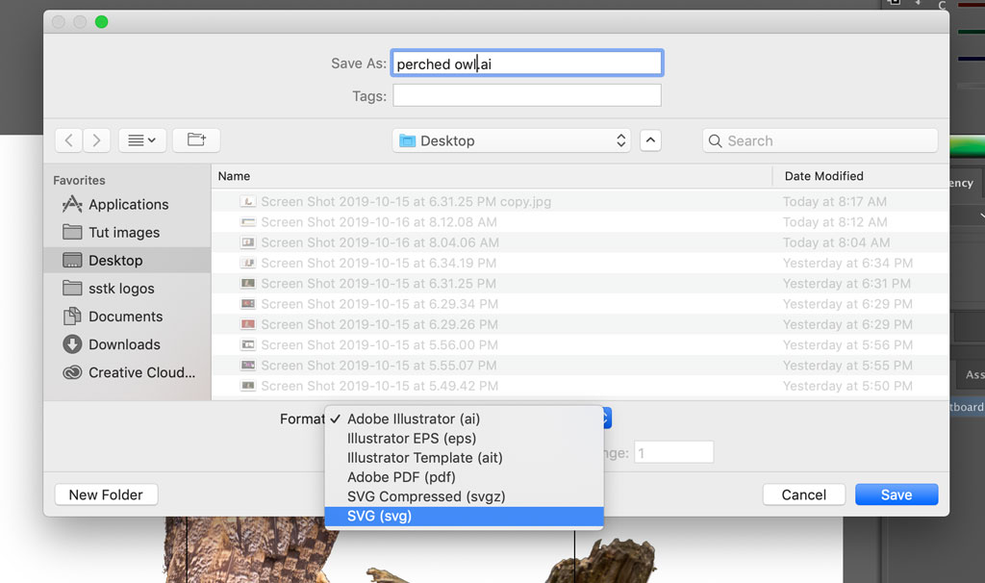Select Downloads in the Favorites sidebar
Viewport: 985px width, 583px height.
point(124,344)
